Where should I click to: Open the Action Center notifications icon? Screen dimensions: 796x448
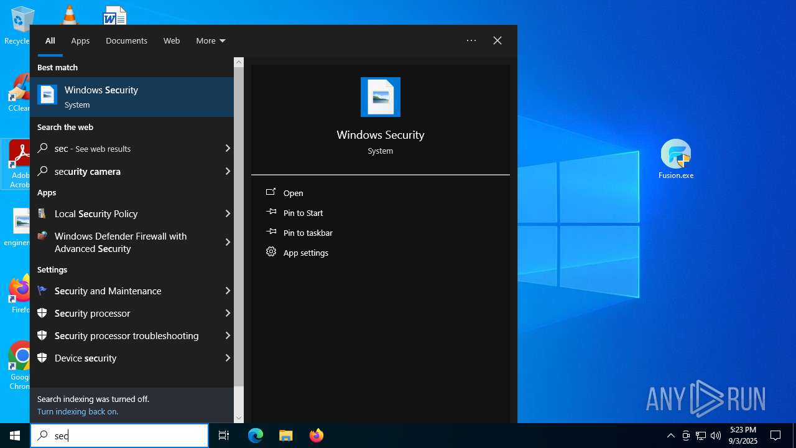(x=775, y=436)
